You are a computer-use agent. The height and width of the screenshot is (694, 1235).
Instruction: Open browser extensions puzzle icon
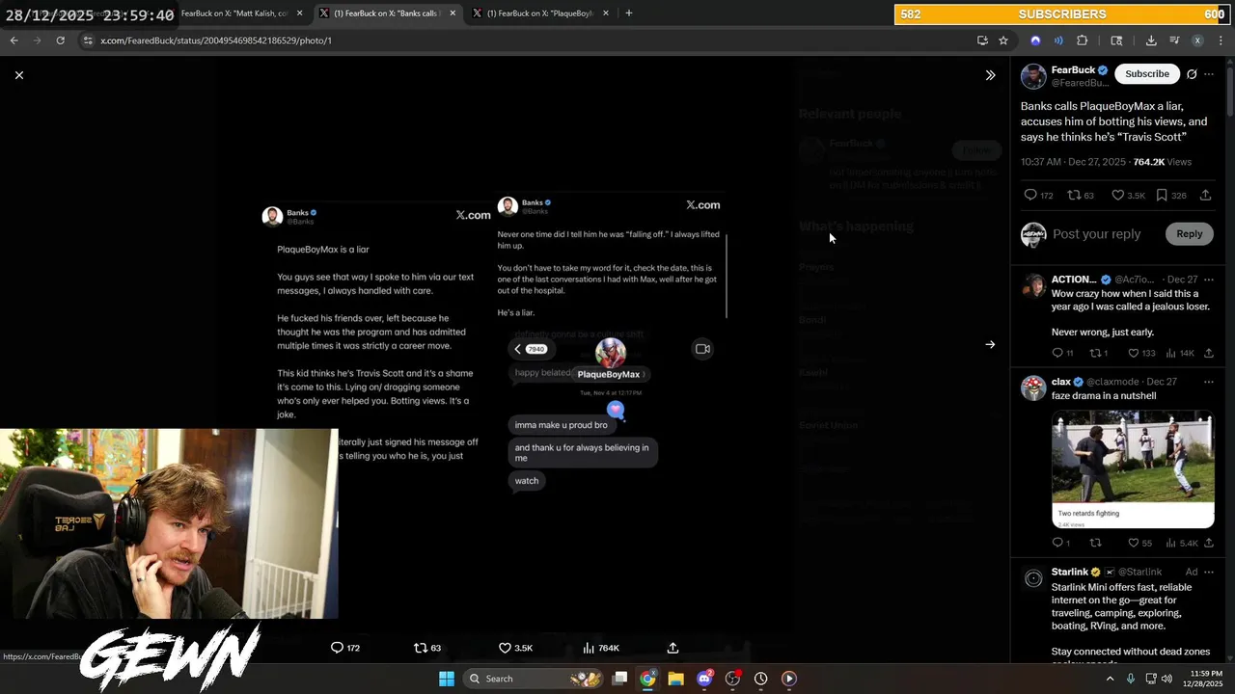1082,40
